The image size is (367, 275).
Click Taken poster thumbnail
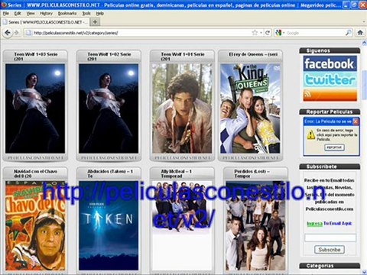[109, 225]
